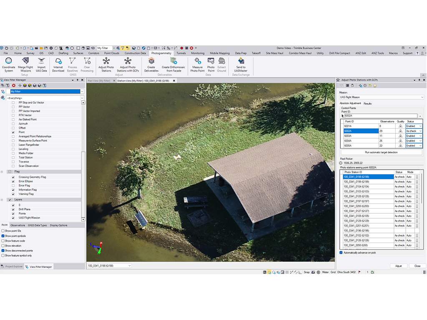Click the Coordinate System icon

(8, 61)
